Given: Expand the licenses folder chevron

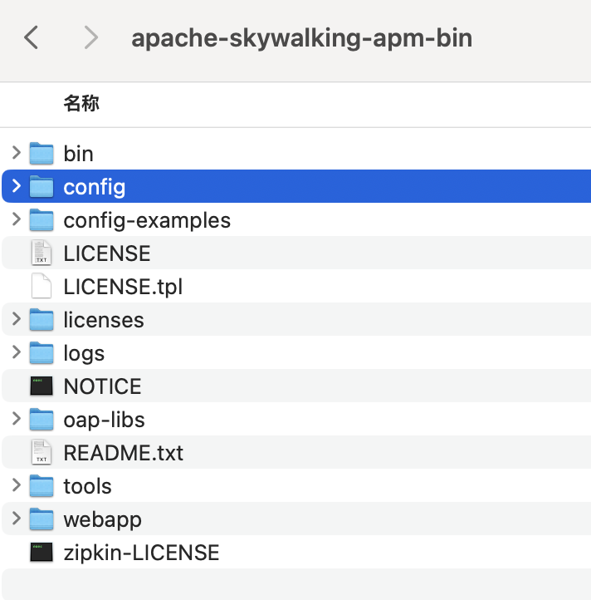Looking at the screenshot, I should pos(16,319).
